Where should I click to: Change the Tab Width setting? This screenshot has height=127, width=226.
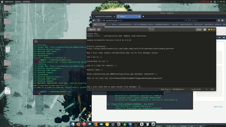click(x=178, y=89)
